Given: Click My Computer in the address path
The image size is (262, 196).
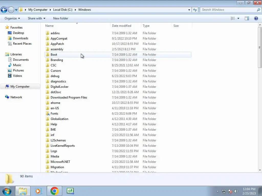Looking at the screenshot, I should 38,10.
